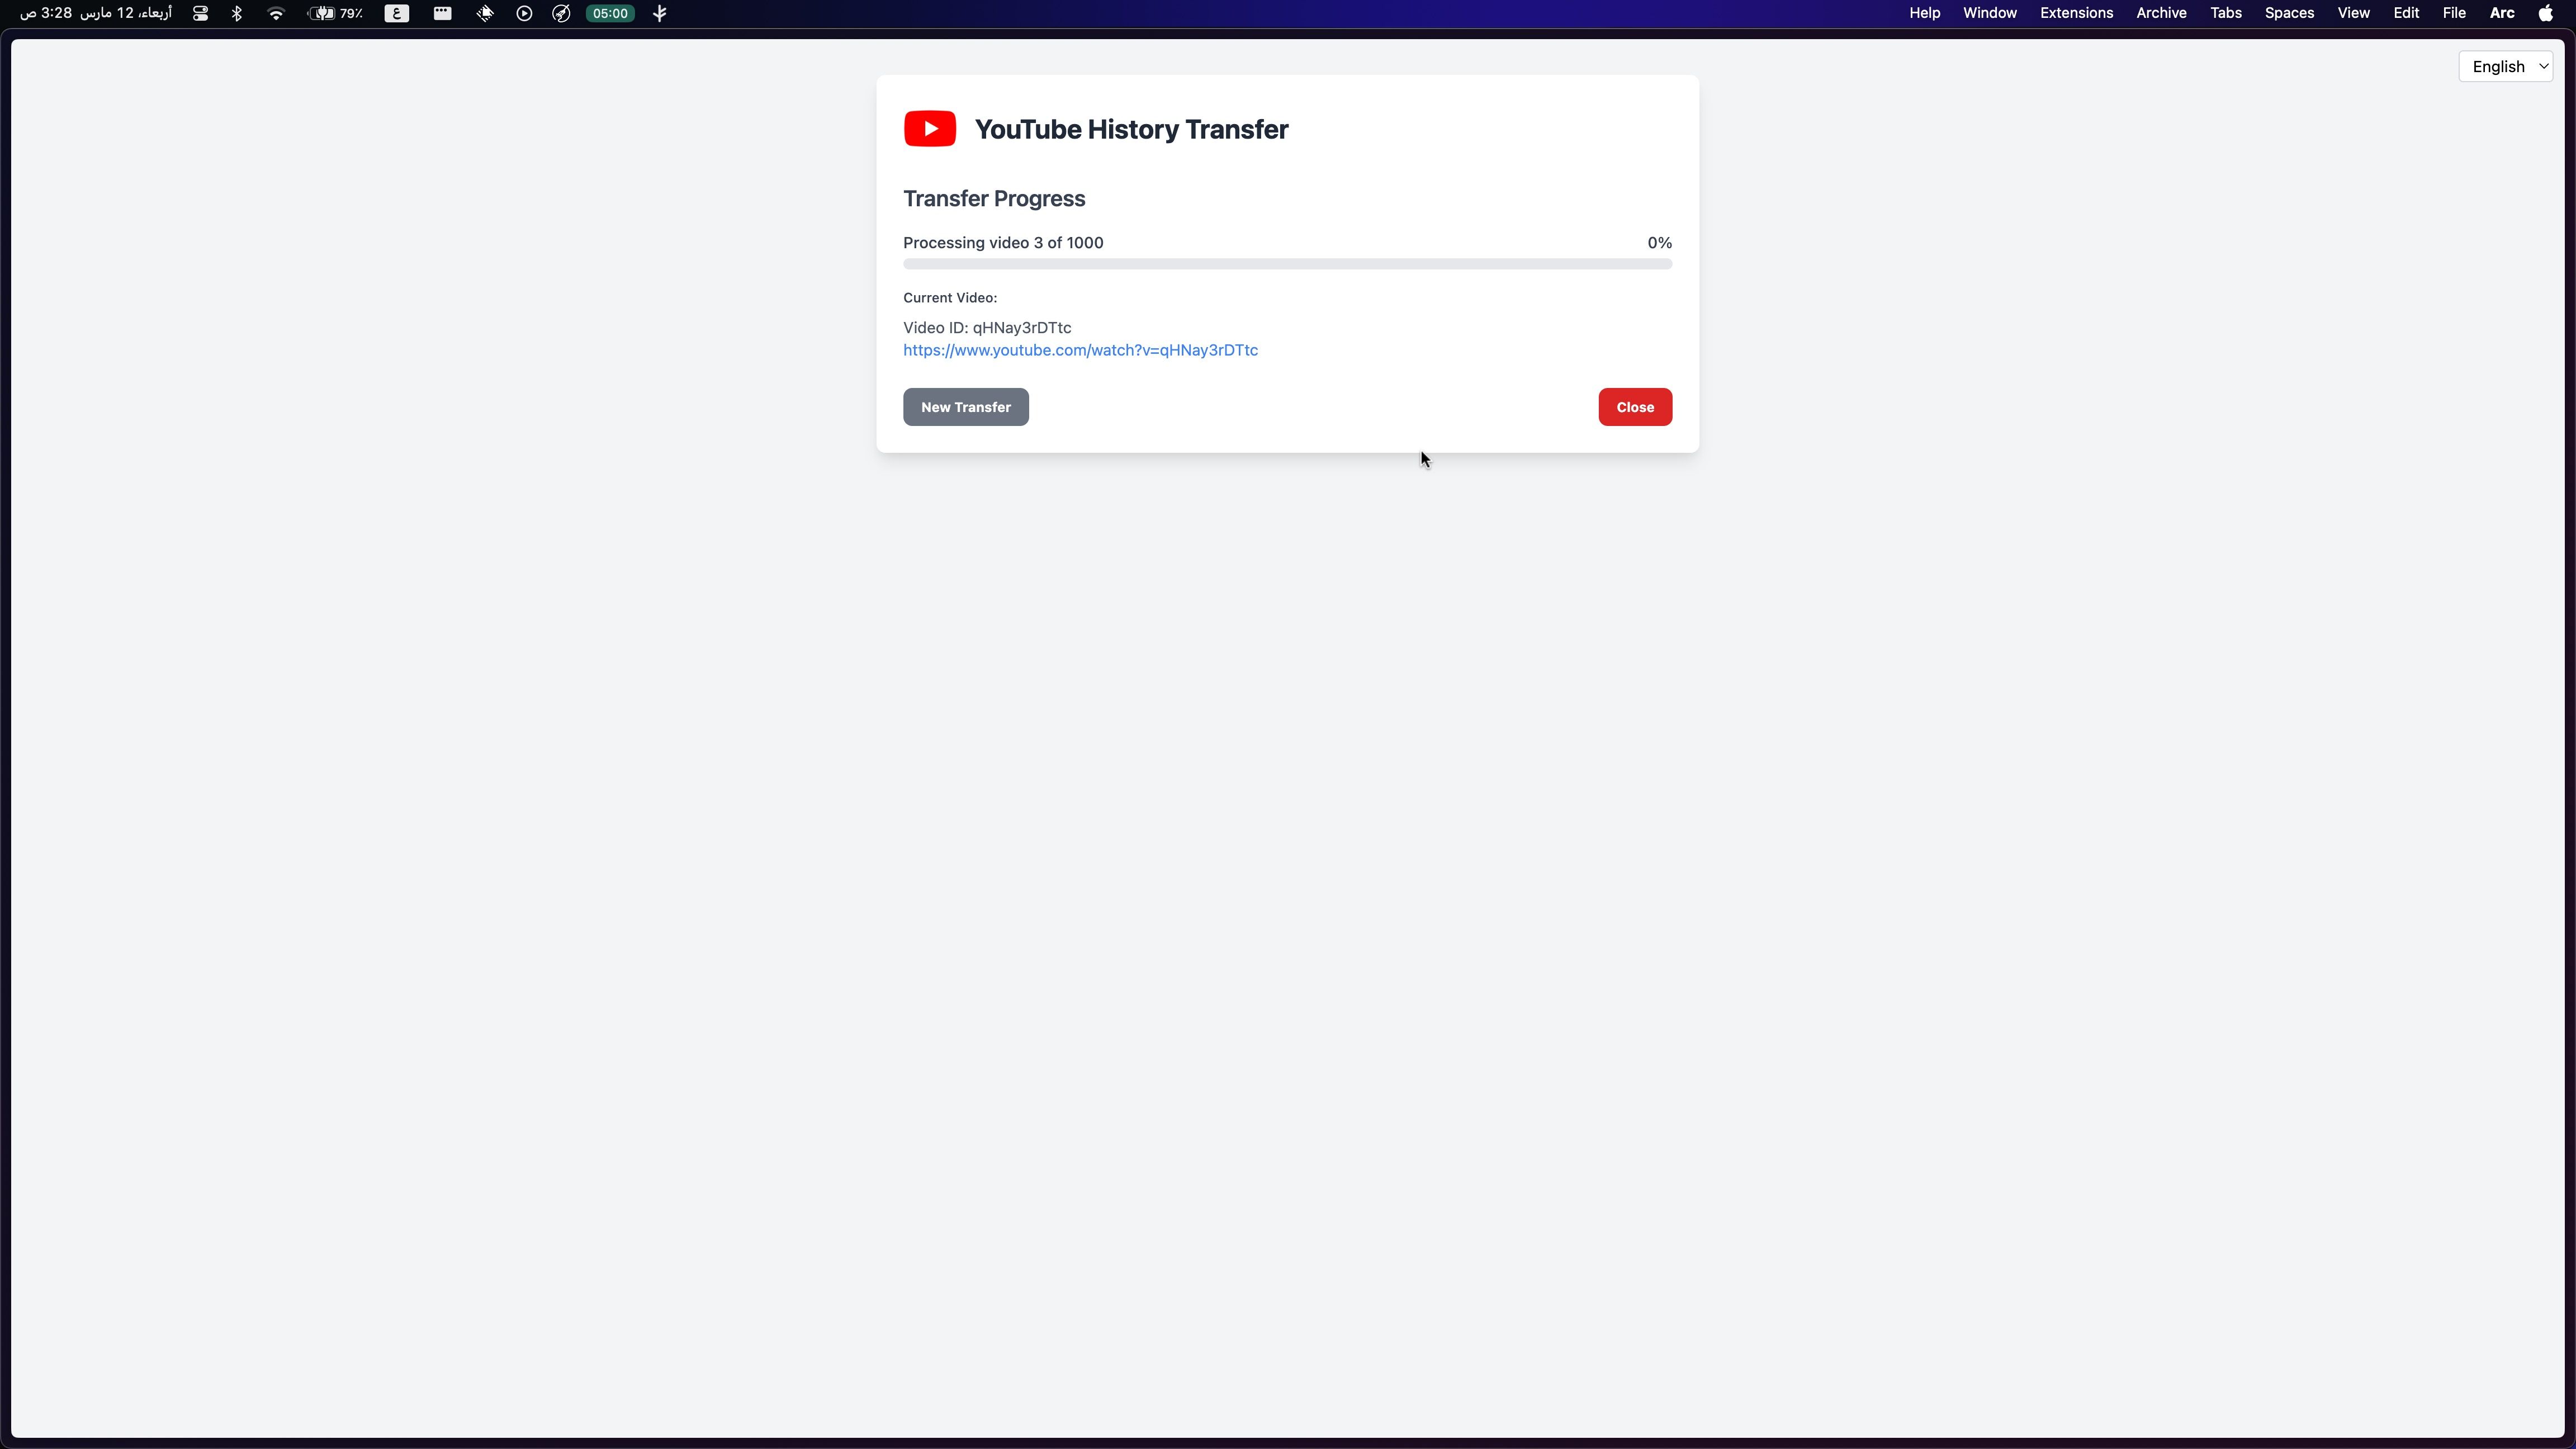
Task: Open the Extensions menu
Action: 2076,13
